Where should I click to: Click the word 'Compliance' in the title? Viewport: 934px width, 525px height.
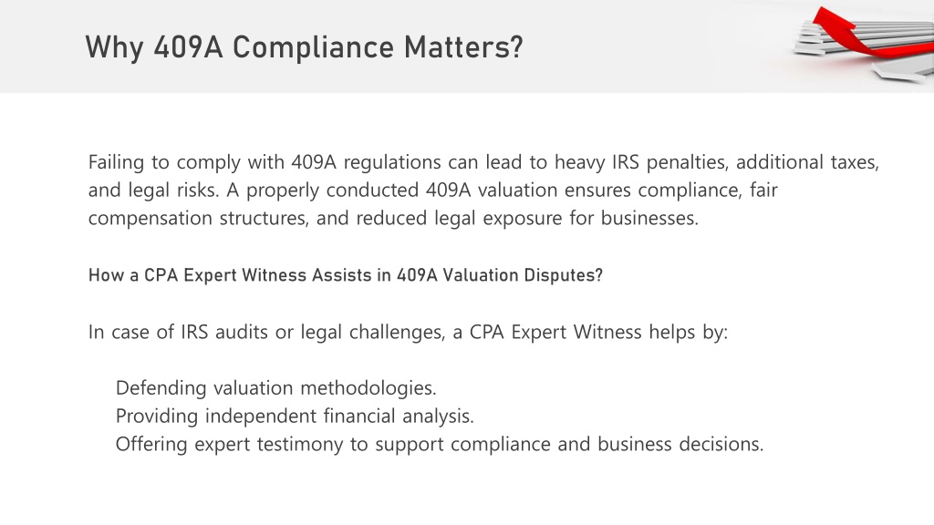point(314,47)
